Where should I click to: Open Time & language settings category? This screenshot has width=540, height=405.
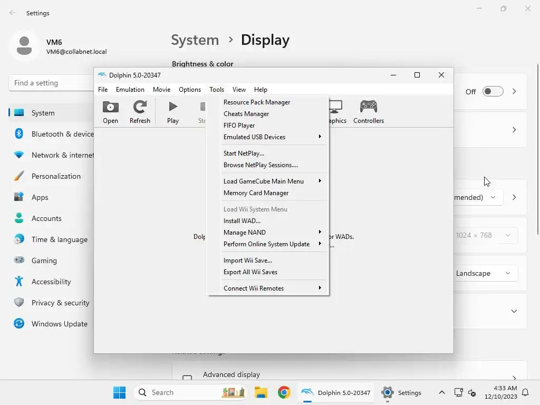pyautogui.click(x=52, y=239)
